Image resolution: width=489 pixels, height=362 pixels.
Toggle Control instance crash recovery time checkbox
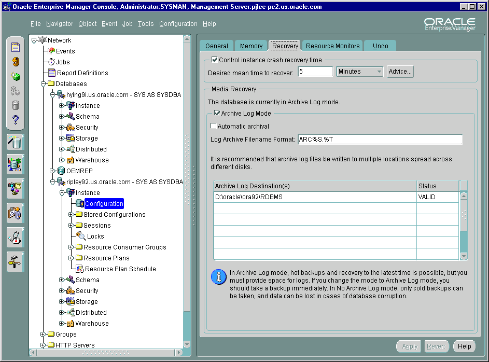215,60
